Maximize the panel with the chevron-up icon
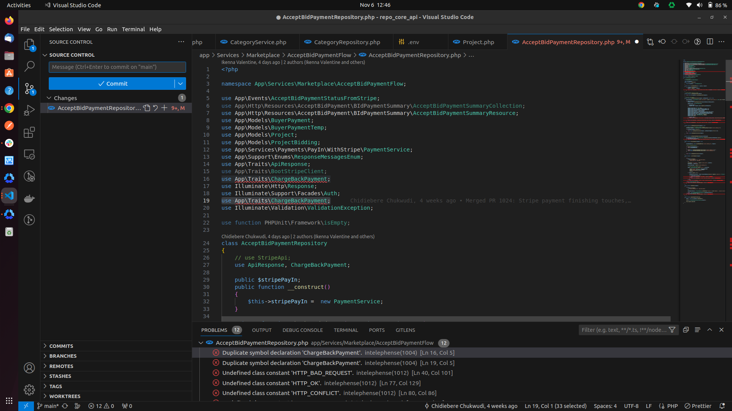The height and width of the screenshot is (411, 732). click(710, 330)
